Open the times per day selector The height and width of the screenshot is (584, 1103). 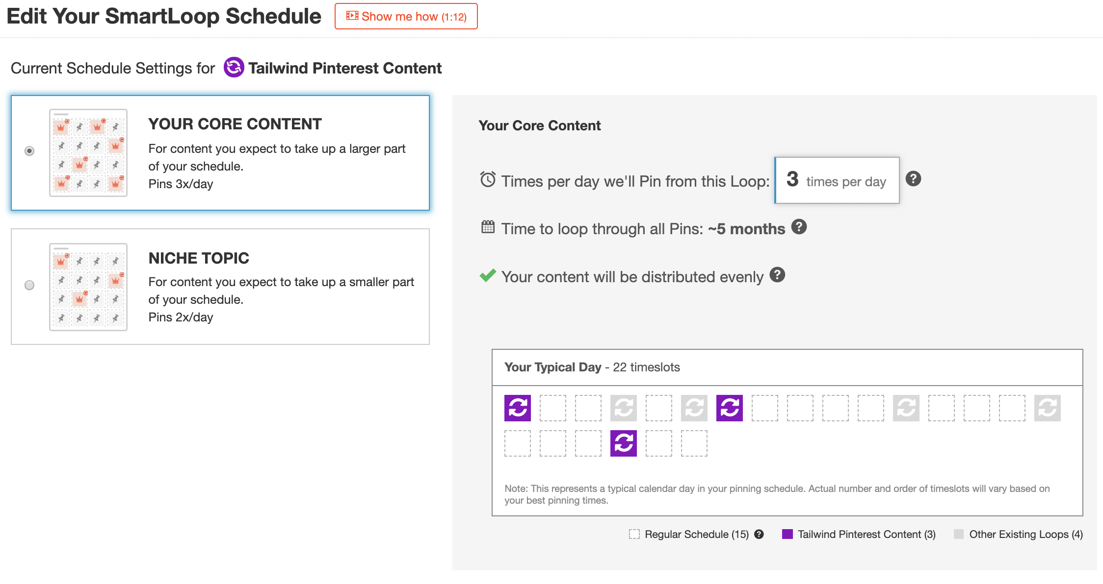(x=837, y=180)
